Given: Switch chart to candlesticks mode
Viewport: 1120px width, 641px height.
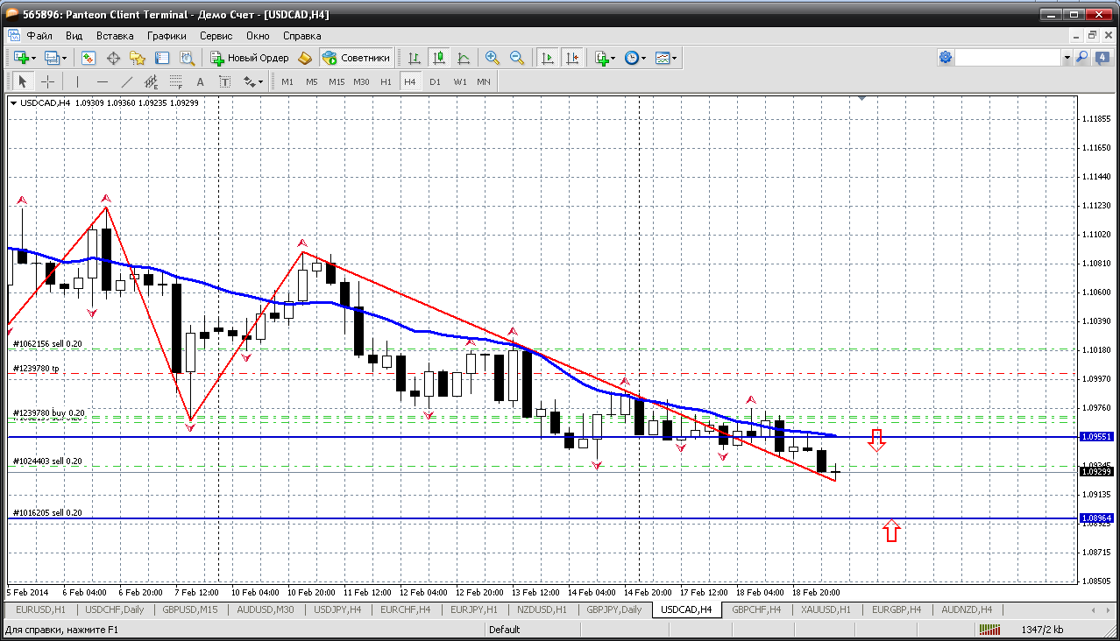Looking at the screenshot, I should coord(439,58).
